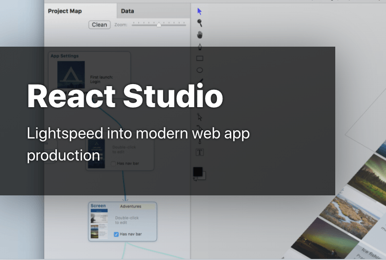Click the black foreground color swatch
386x260 pixels.
(198, 172)
